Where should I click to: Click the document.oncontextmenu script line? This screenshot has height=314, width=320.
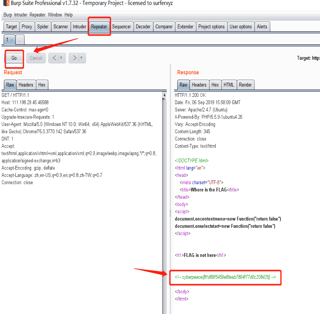pos(228,219)
